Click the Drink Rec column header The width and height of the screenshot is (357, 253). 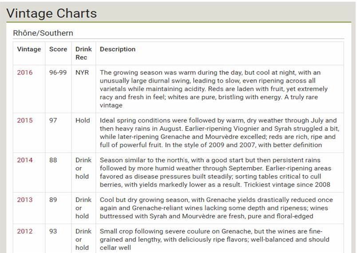point(83,53)
